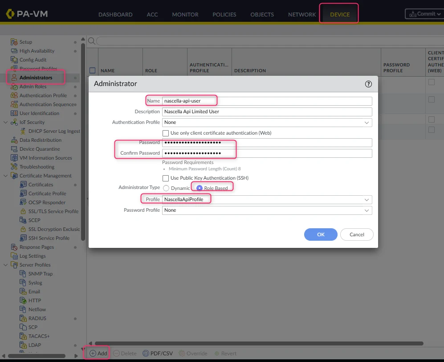Open DHCP Server Log Ingestion icon
Image resolution: width=444 pixels, height=362 pixels.
23,131
